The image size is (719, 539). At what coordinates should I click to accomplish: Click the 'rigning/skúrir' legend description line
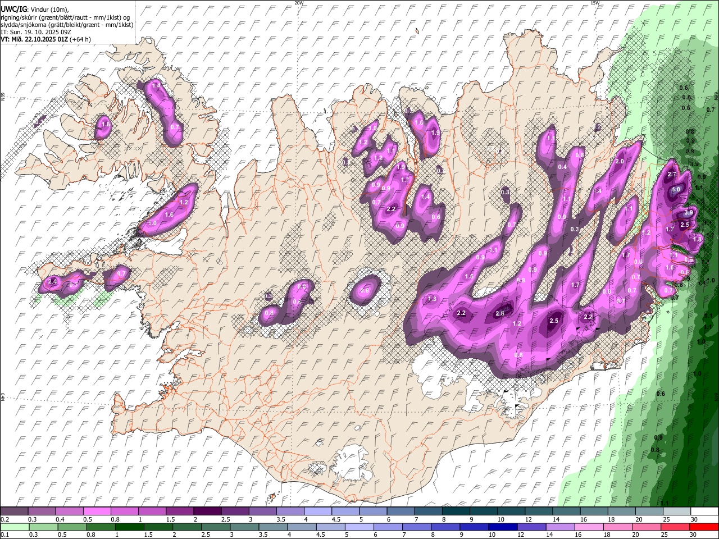tap(65, 17)
